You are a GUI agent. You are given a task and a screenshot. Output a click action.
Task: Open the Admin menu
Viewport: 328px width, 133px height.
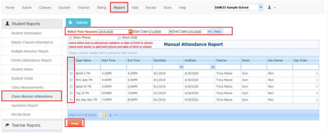(27, 8)
